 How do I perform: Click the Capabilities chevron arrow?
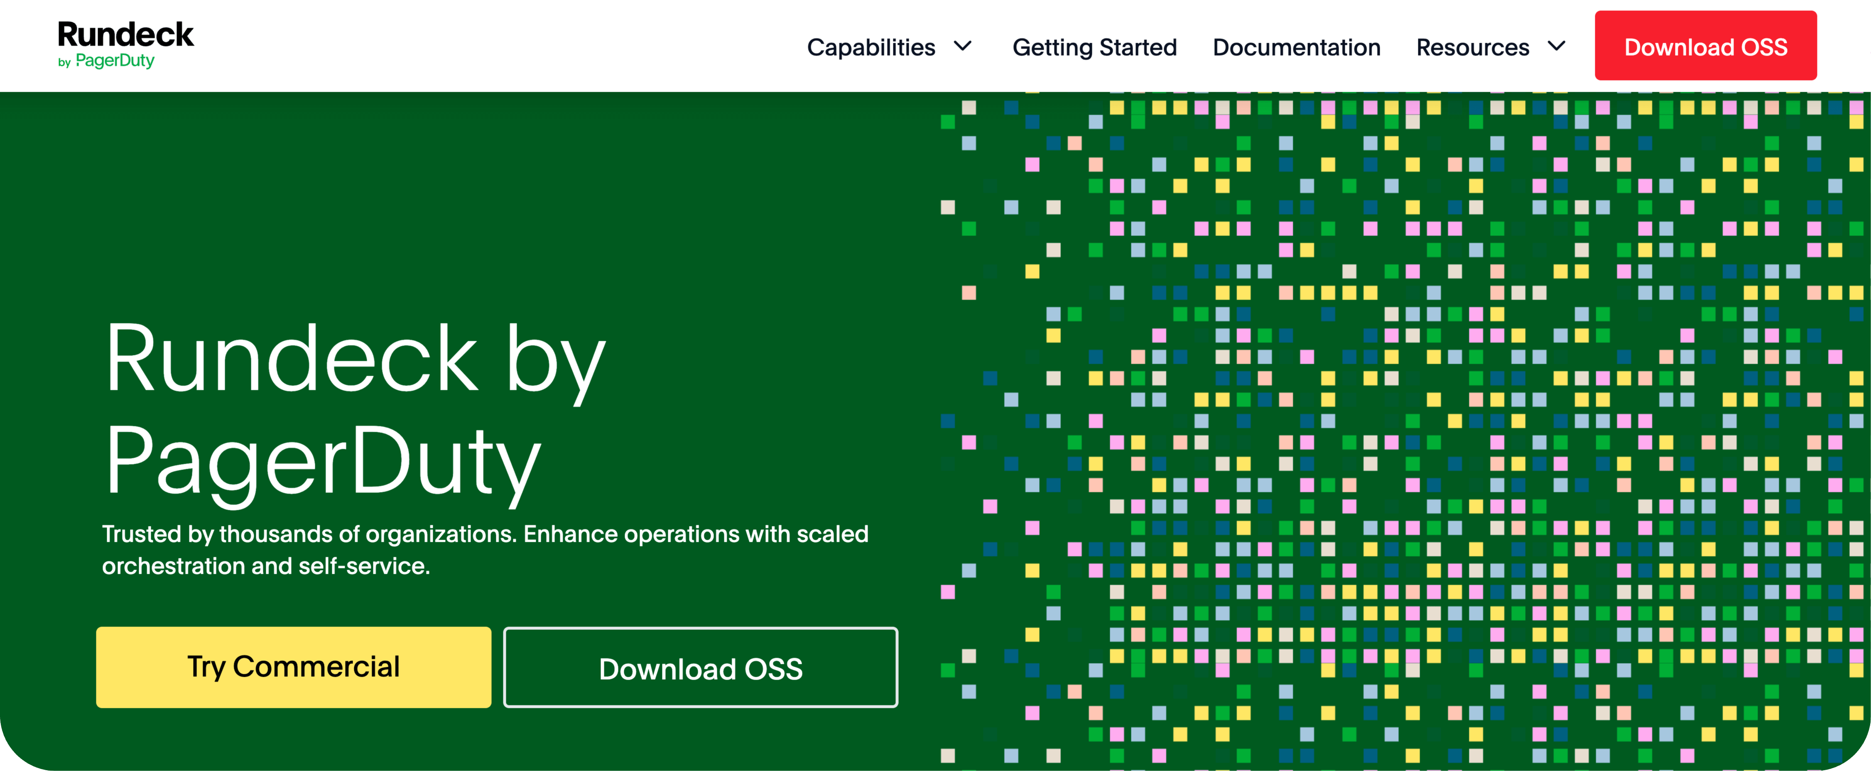point(963,47)
